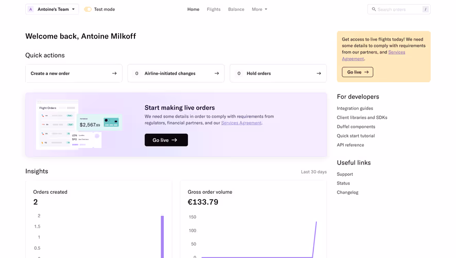This screenshot has width=456, height=258.
Task: Open the Balance tab
Action: click(236, 9)
